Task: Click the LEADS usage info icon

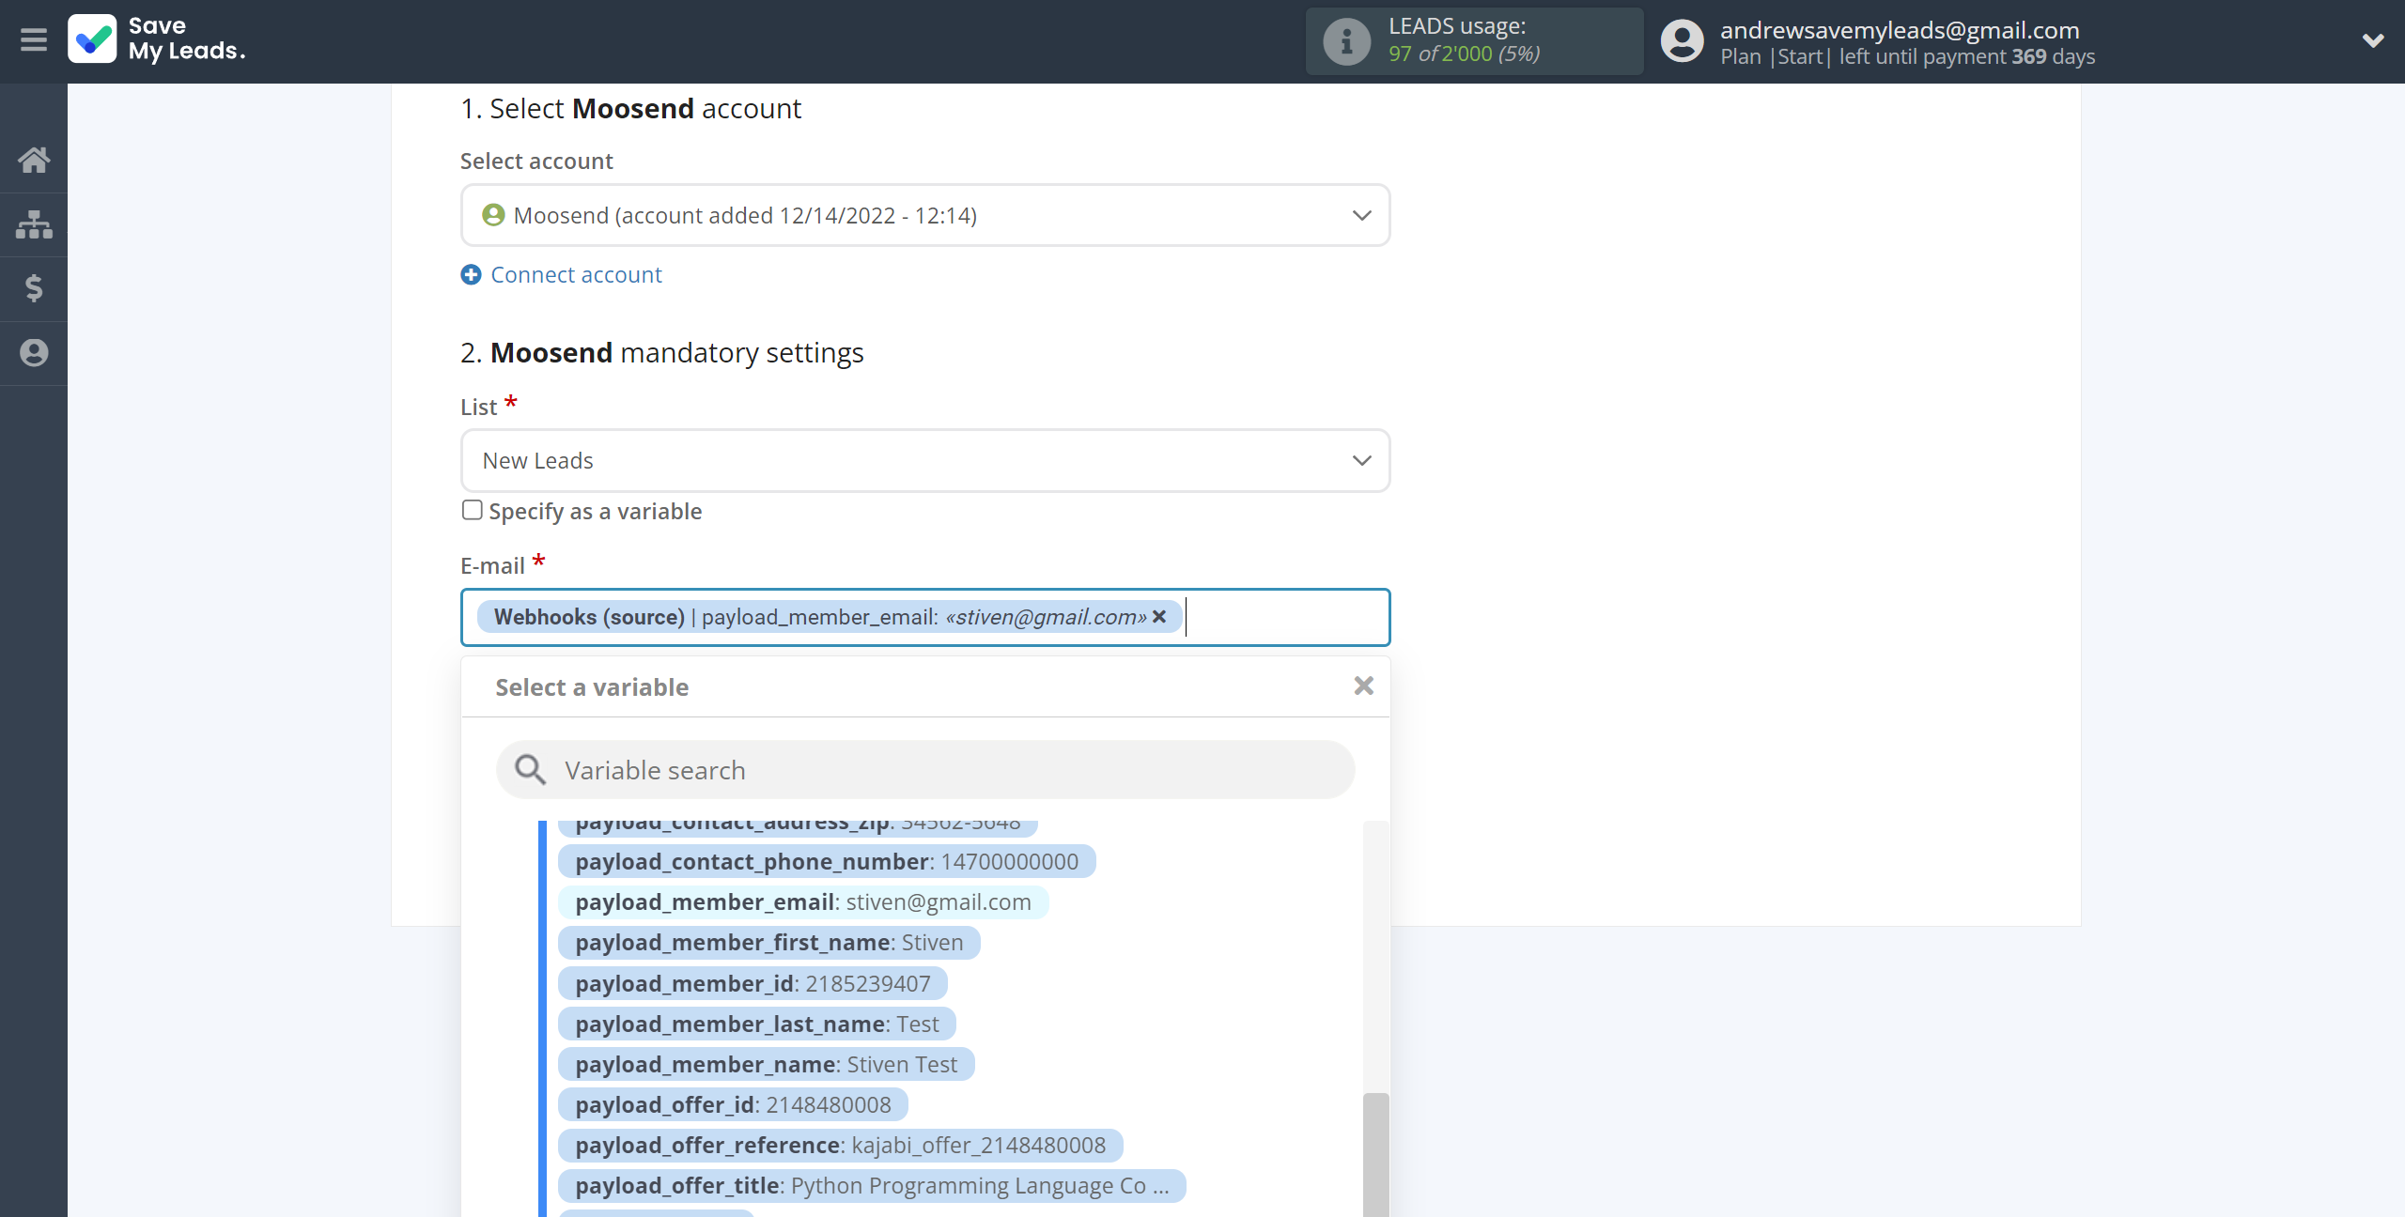Action: [1346, 41]
